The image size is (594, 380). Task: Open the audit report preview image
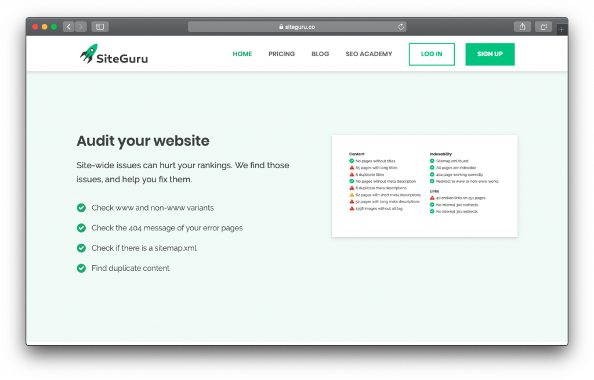(x=425, y=186)
